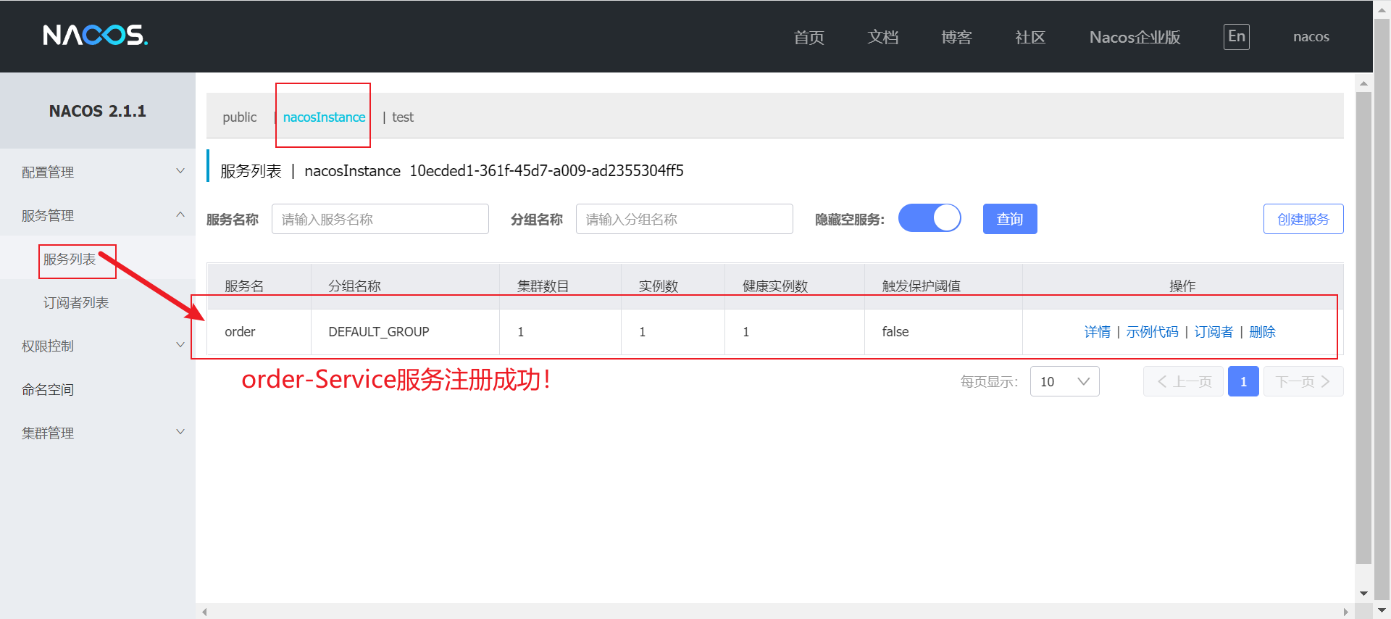
Task: Select 服务列表 in the sidebar
Action: [70, 259]
